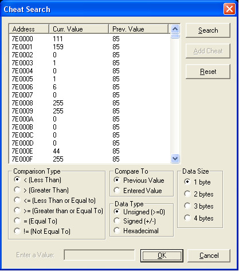239x271 pixels.
Task: Choose Equal To comparison type
Action: coord(36,221)
